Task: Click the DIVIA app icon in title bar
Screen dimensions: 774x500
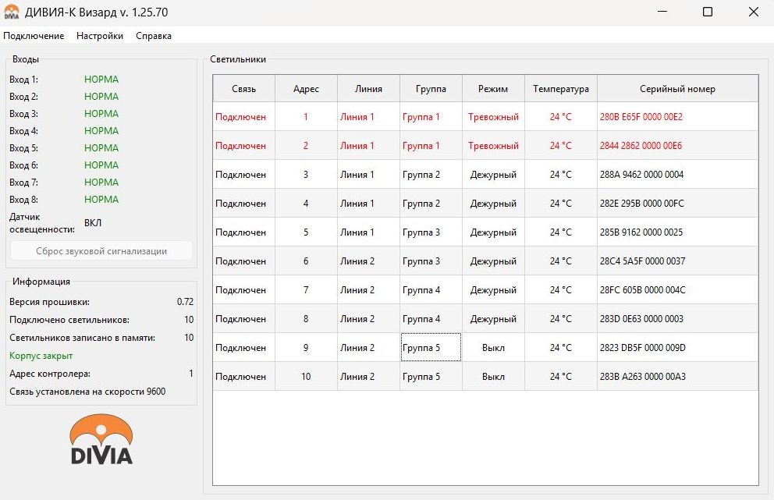Action: (x=12, y=12)
